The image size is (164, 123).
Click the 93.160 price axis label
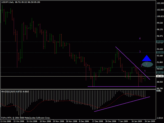point(160,56)
